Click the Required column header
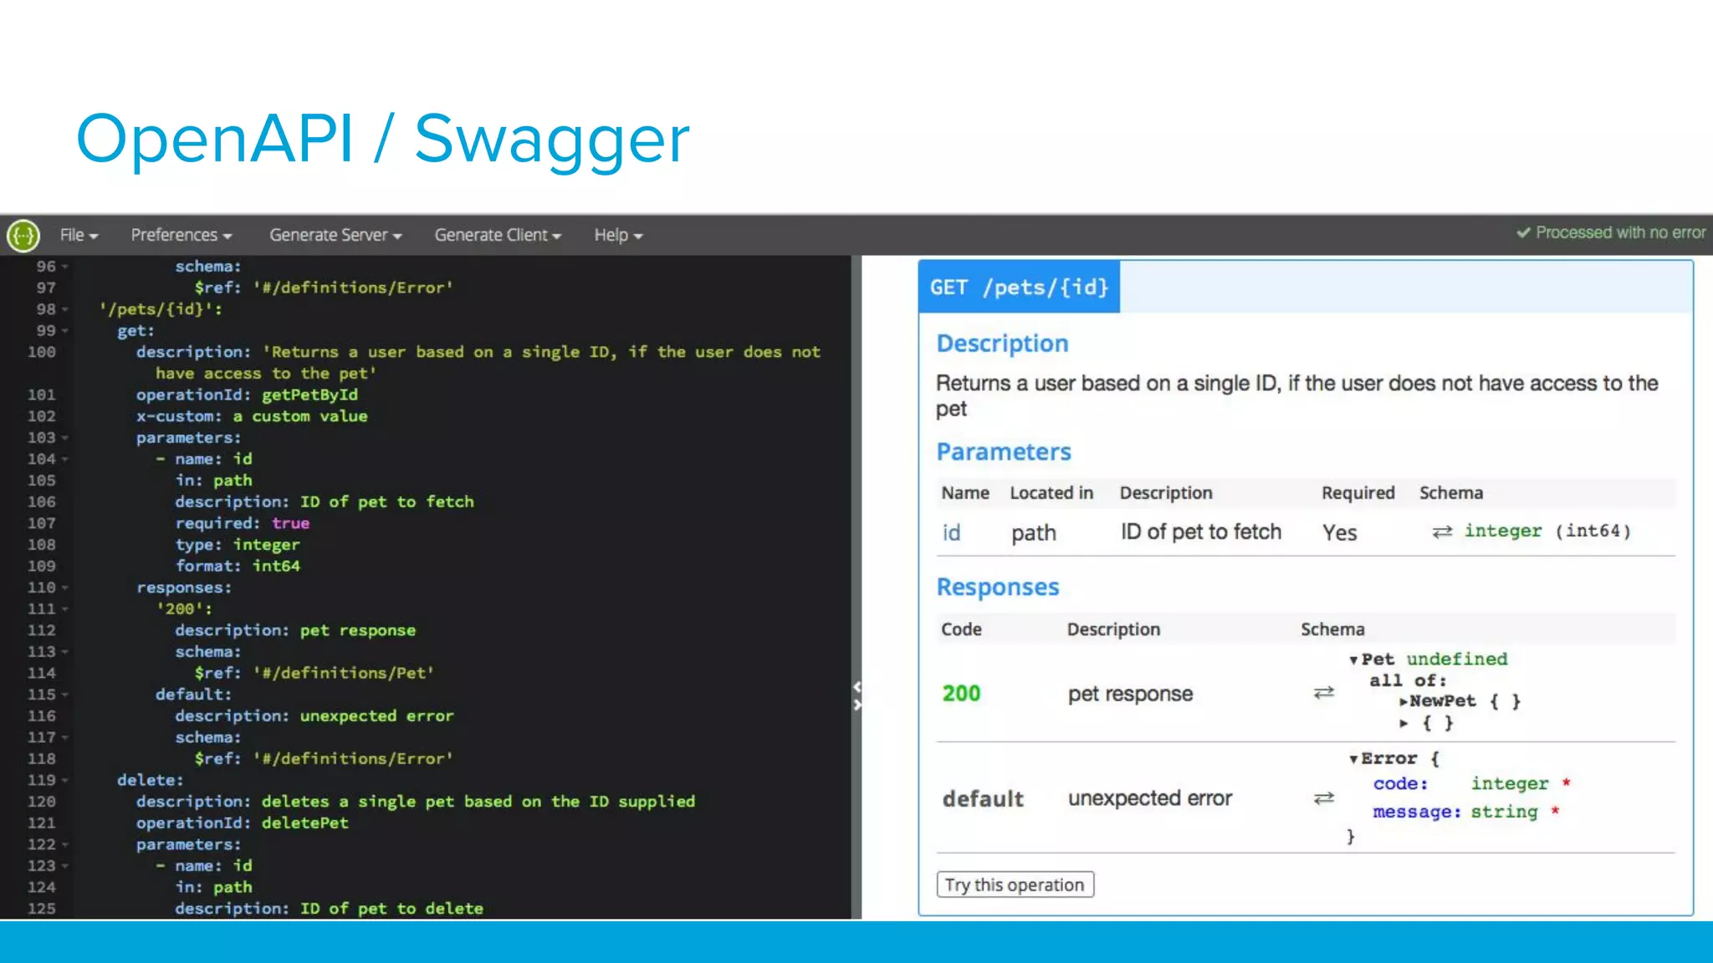The image size is (1713, 963). point(1358,493)
